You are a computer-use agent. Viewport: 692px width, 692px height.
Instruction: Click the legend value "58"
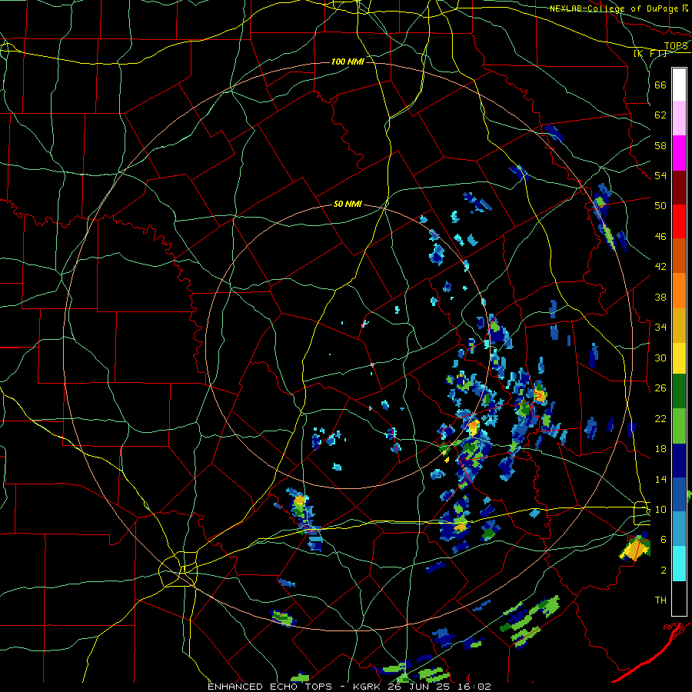tap(660, 145)
